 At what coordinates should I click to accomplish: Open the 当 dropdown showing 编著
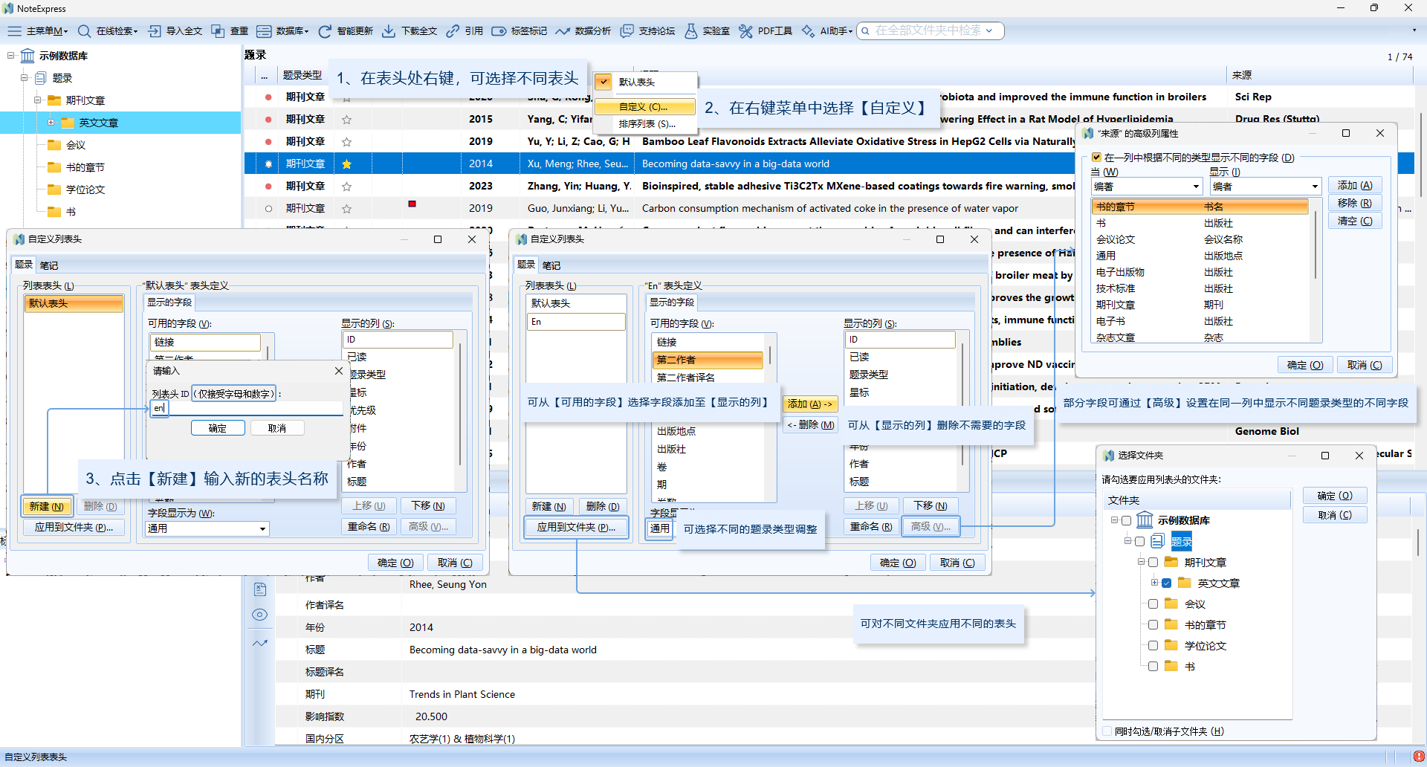[1147, 187]
